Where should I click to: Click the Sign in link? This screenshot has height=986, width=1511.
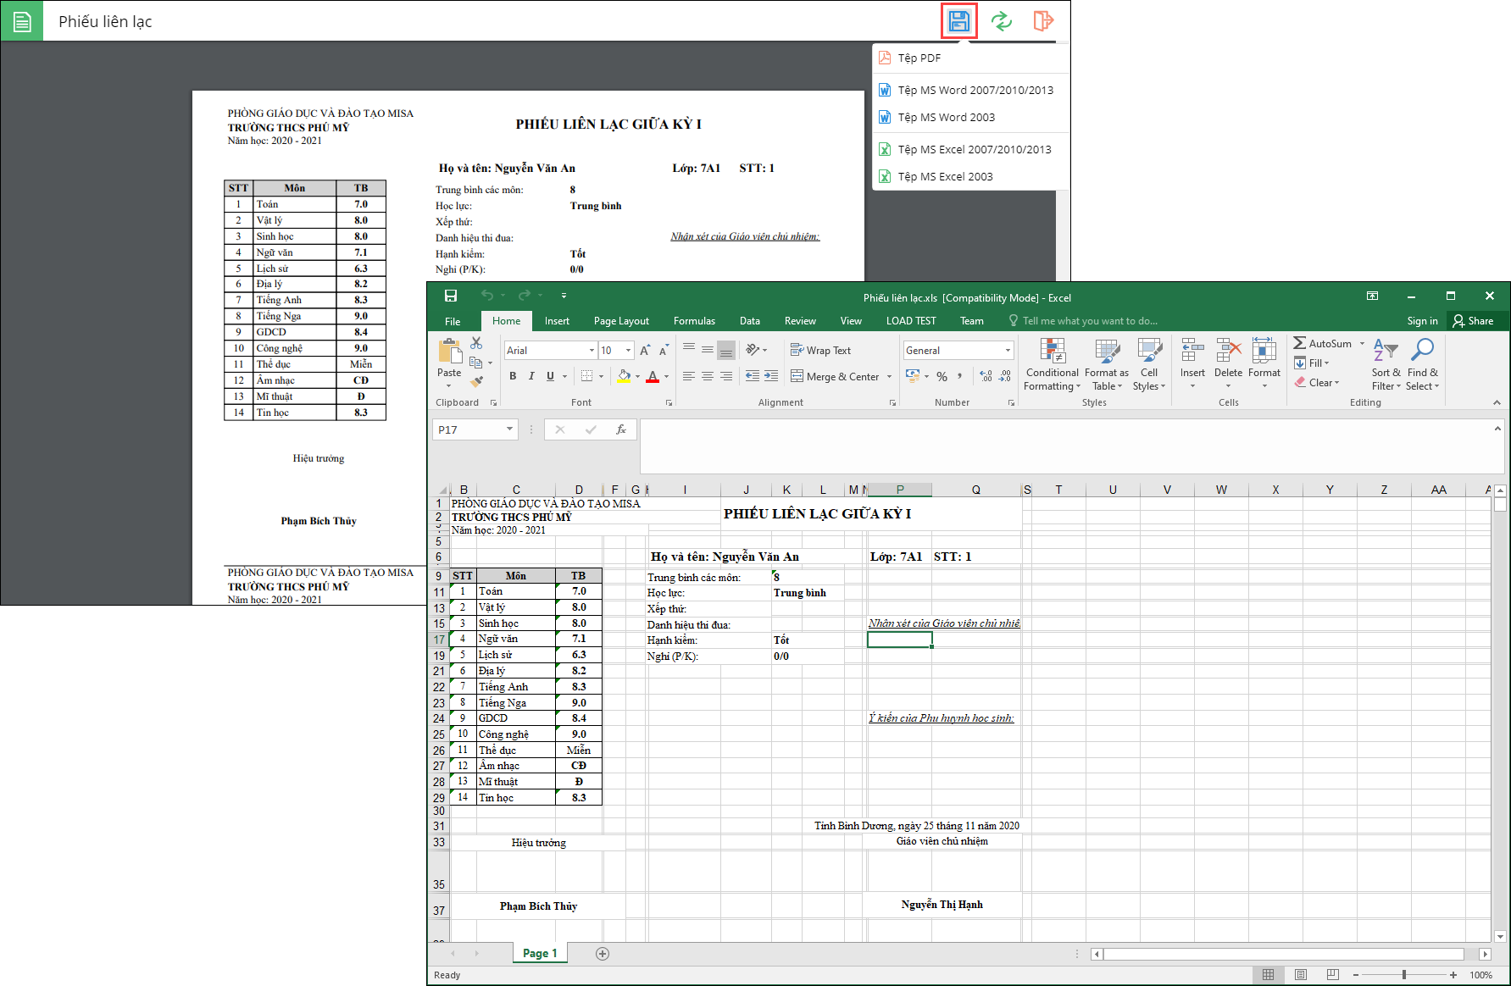click(x=1422, y=321)
